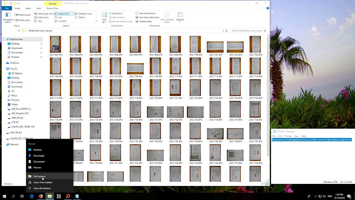Select thumbnail _DSC1721.JPG
Viewport: 355px width, 200px height.
point(175,89)
